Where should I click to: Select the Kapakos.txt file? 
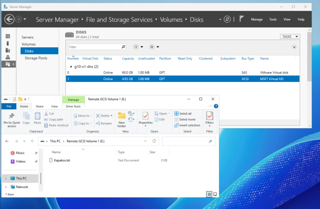62,160
